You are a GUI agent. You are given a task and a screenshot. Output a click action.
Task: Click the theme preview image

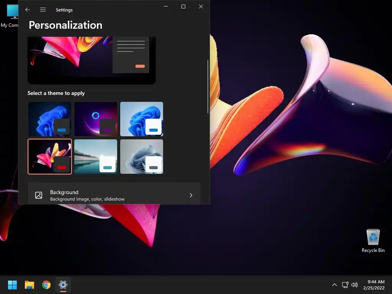tap(92, 60)
